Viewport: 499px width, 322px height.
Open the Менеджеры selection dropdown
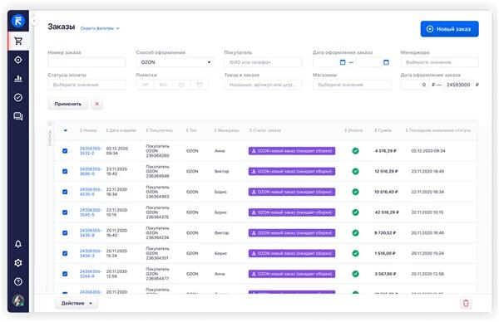pyautogui.click(x=439, y=62)
